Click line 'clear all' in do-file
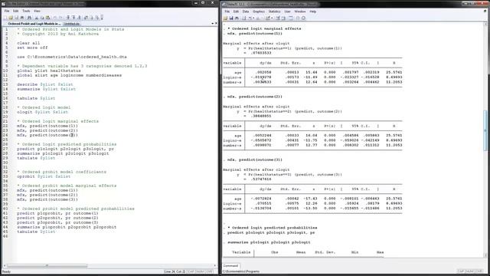The width and height of the screenshot is (490, 276). (28, 43)
